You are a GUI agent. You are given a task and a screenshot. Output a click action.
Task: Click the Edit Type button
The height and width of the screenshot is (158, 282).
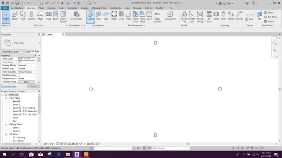[x=33, y=51]
